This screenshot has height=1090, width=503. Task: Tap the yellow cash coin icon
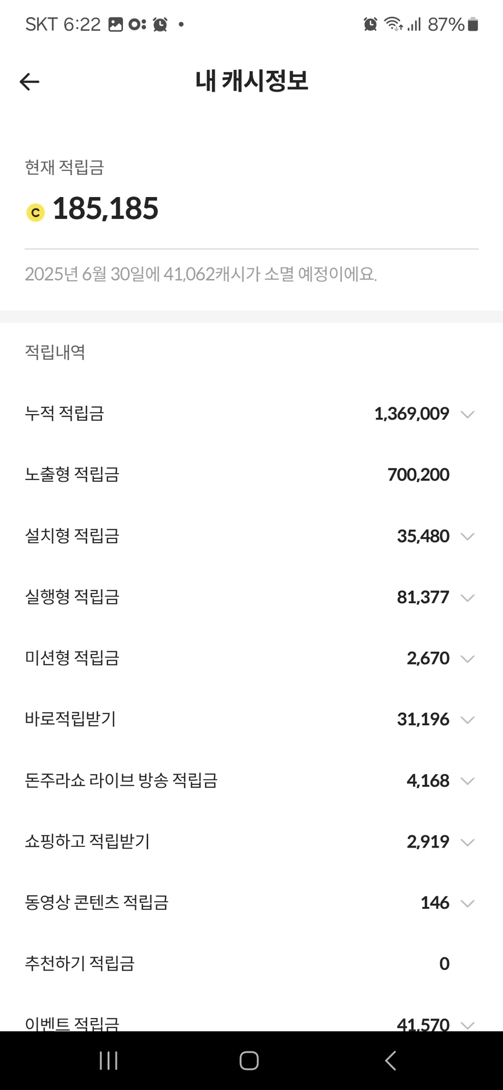[36, 213]
